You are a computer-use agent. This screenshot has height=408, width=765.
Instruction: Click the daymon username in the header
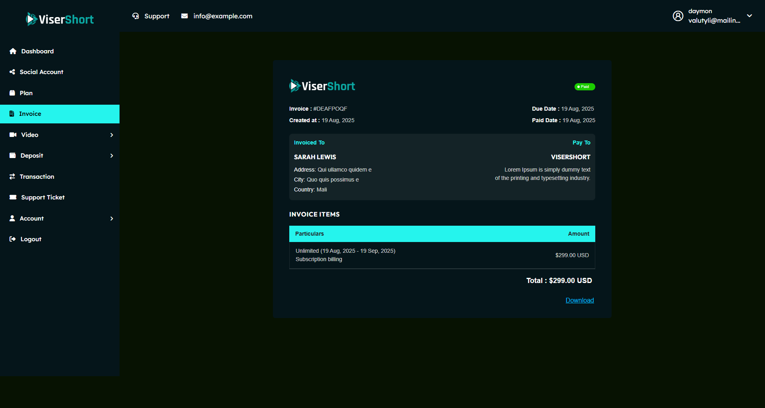700,11
